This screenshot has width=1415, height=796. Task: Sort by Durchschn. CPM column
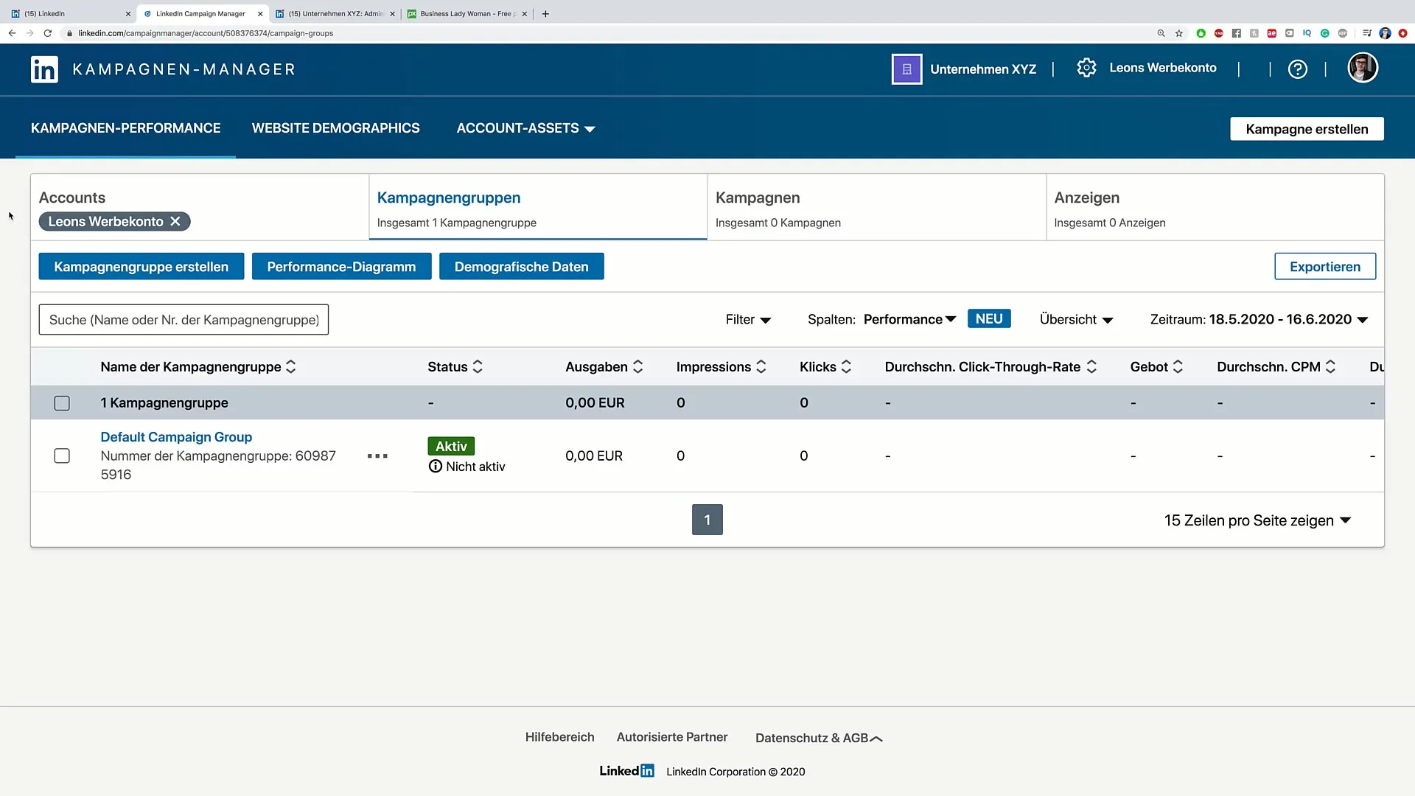tap(1330, 366)
